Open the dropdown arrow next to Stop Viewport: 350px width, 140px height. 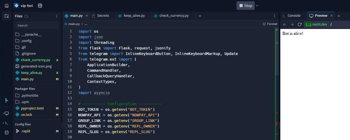(x=257, y=6)
